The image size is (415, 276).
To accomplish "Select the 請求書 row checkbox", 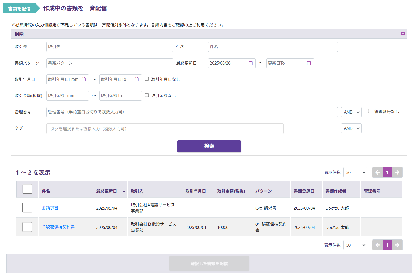I will coord(27,208).
